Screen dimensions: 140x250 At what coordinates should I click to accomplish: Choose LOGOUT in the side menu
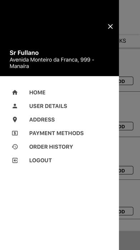coord(41,160)
